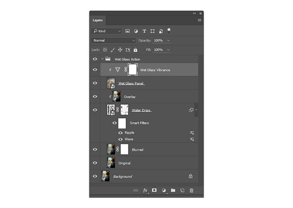
Task: Click mask link icon on Water Drips layer
Action: 118,110
